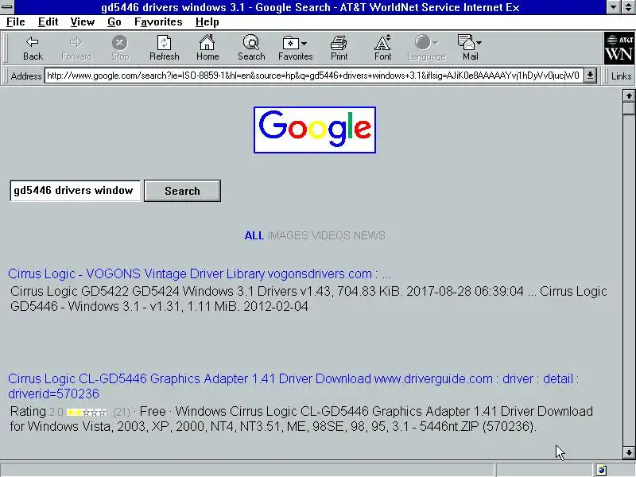Switch to IMAGES results
636x477 pixels.
(x=288, y=235)
